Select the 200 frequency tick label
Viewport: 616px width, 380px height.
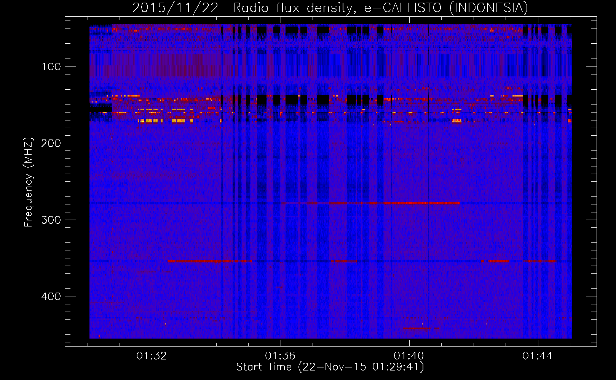[51, 143]
